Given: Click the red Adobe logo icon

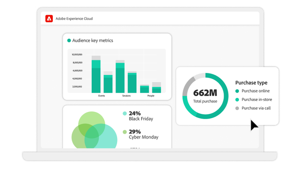Looking at the screenshot, I should tap(49, 18).
